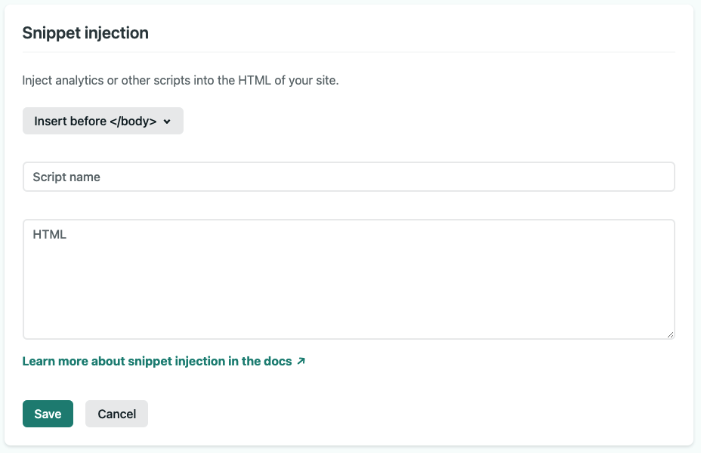Click the 'Inject analytics or other scripts' description
Image resolution: width=701 pixels, height=453 pixels.
(x=181, y=80)
